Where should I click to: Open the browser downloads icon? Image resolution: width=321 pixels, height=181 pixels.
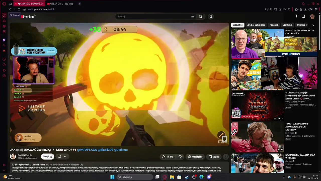305,9
